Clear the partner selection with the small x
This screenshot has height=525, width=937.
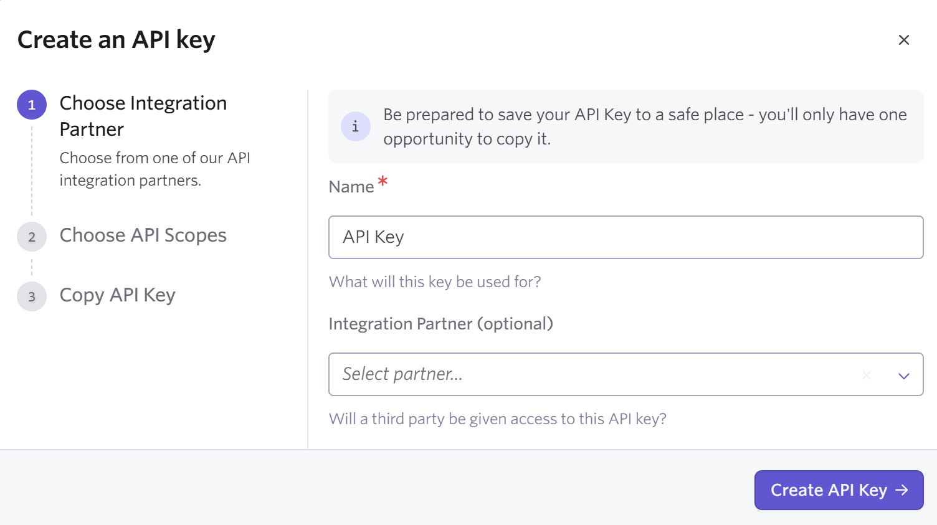click(866, 375)
